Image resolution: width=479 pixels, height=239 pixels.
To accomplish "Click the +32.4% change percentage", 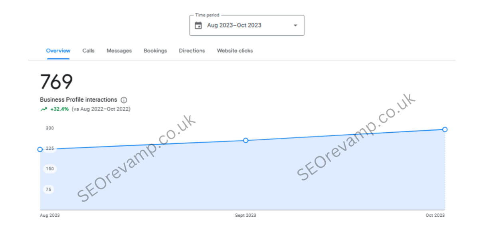I will (x=59, y=109).
